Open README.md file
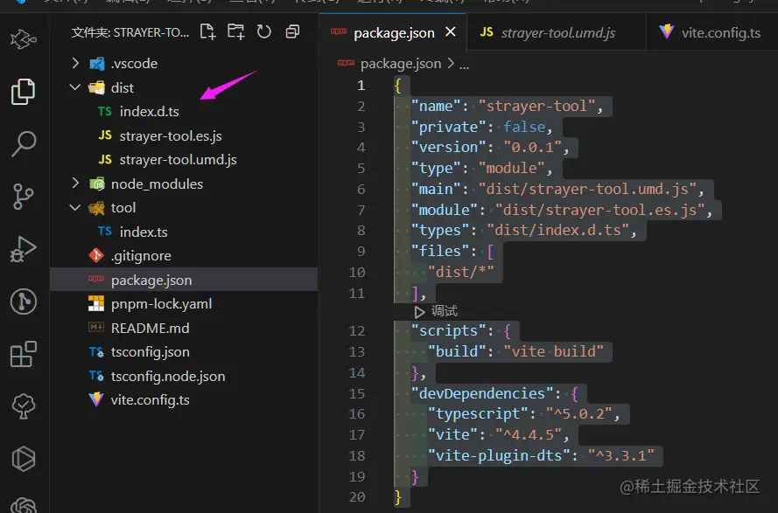The width and height of the screenshot is (778, 513). [184, 328]
